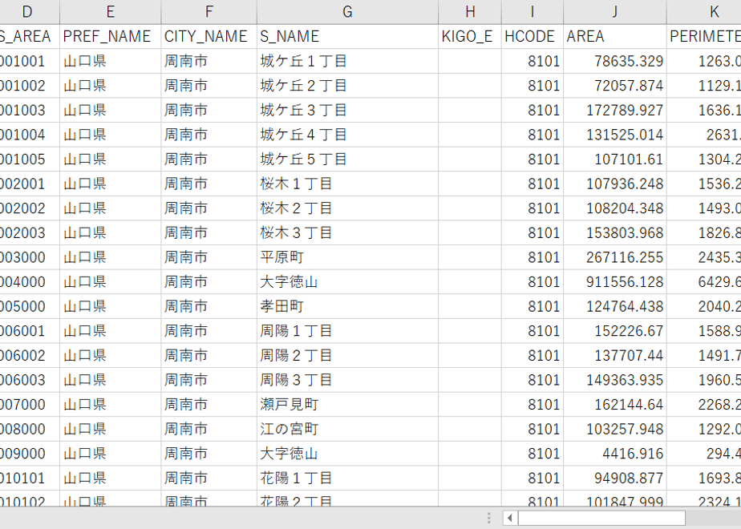Screen dimensions: 741x529
Task: Click S_AREA value ending 006001
Action: pos(30,331)
